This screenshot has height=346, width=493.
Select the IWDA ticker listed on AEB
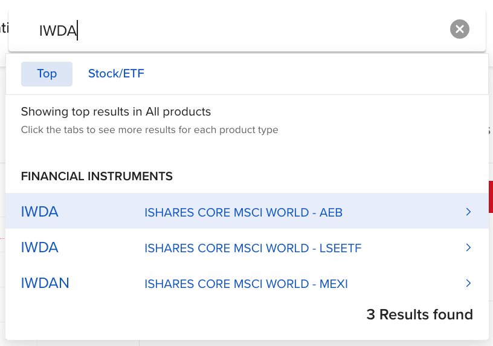pyautogui.click(x=39, y=212)
